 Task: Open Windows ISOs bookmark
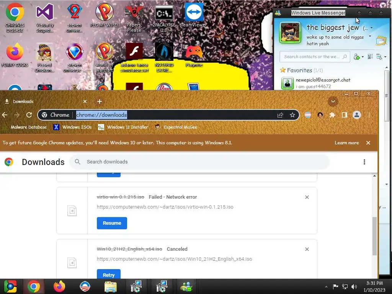[x=72, y=127]
